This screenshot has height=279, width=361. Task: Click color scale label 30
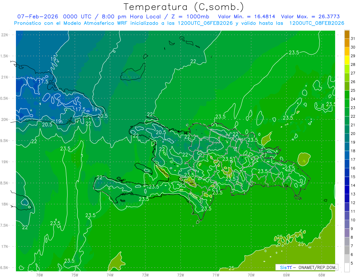click(353, 47)
